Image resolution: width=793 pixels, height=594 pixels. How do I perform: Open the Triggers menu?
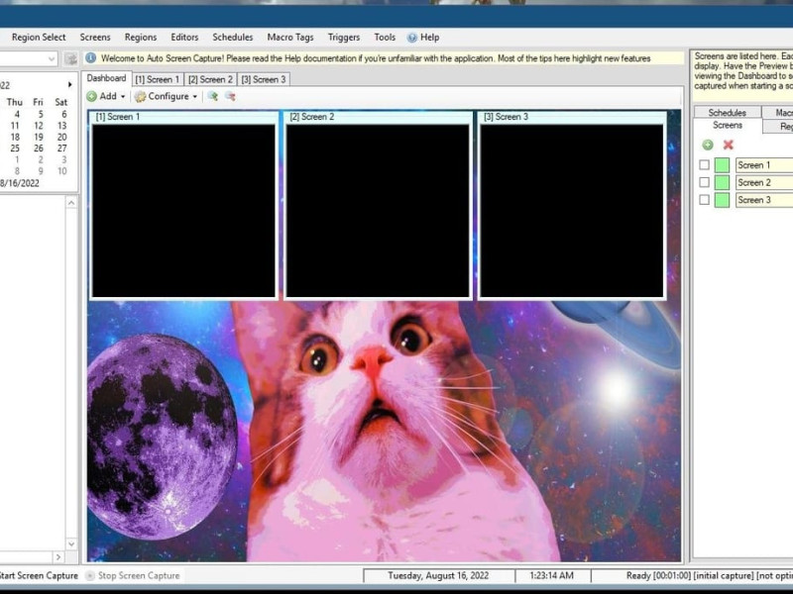click(344, 38)
